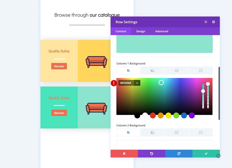This screenshot has height=168, width=232.
Task: Click the #47e5bd hex color field
Action: click(126, 83)
